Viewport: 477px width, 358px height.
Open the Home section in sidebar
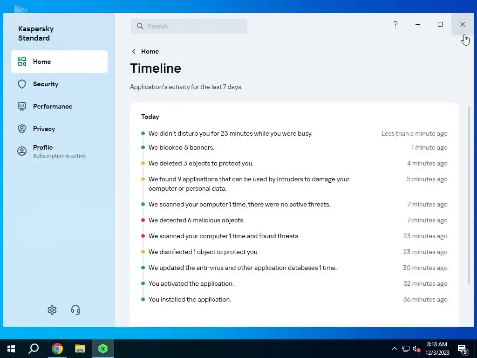point(59,62)
